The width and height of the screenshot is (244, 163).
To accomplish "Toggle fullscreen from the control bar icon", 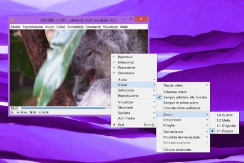I will (x=31, y=112).
